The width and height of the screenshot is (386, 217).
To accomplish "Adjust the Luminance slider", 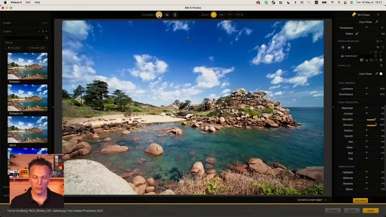I will (367, 89).
